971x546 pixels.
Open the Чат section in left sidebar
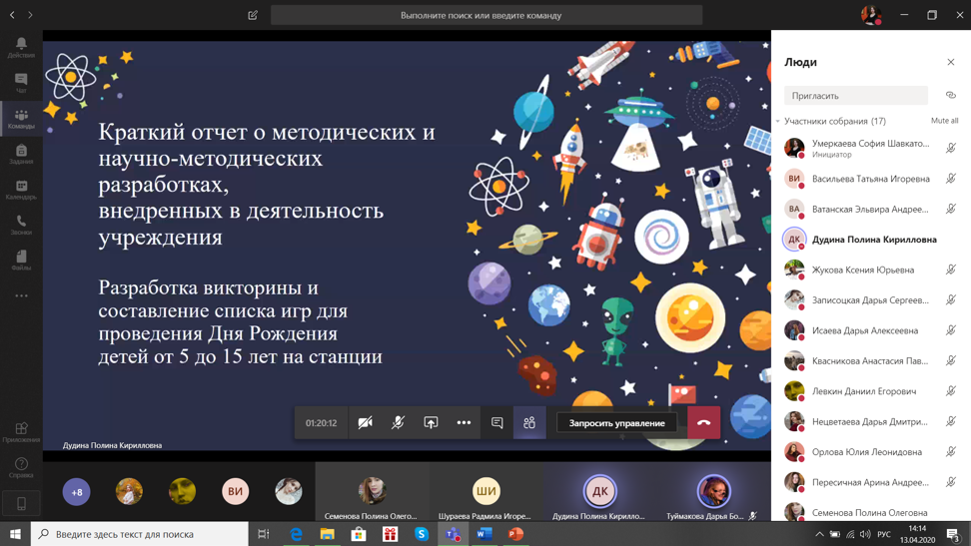pos(21,83)
